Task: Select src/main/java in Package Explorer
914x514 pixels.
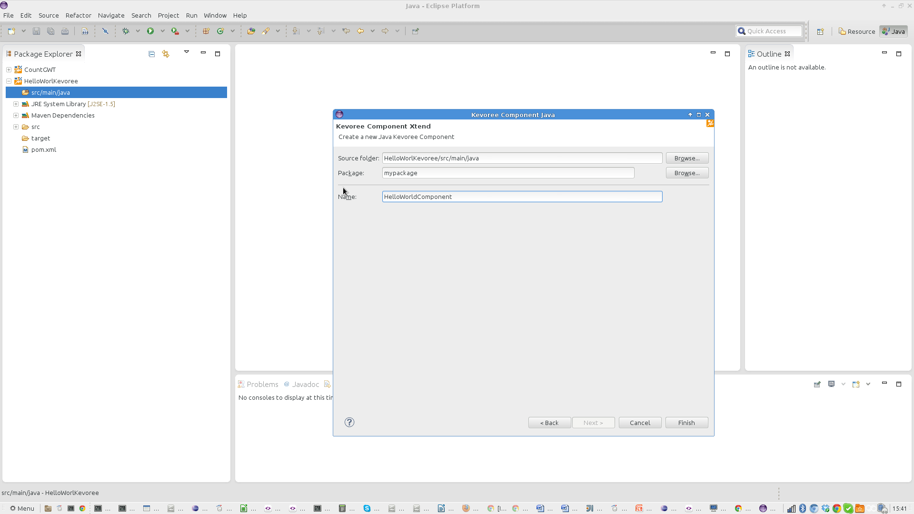Action: coord(116,92)
